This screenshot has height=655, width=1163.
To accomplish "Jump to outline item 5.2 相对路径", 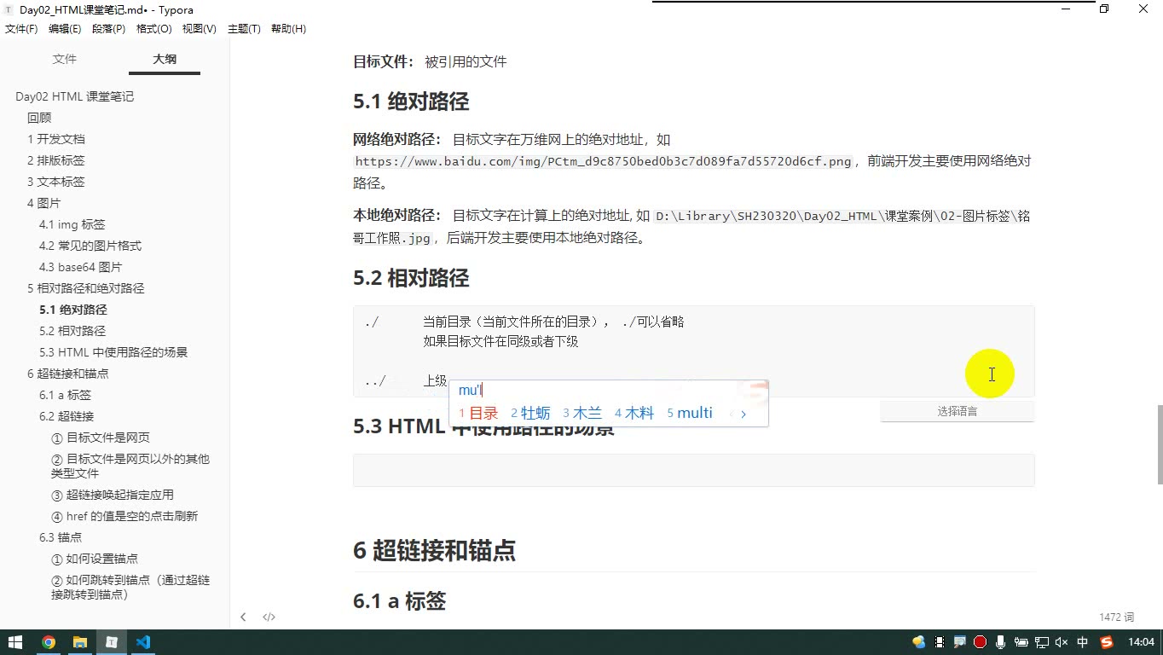I will pyautogui.click(x=72, y=331).
